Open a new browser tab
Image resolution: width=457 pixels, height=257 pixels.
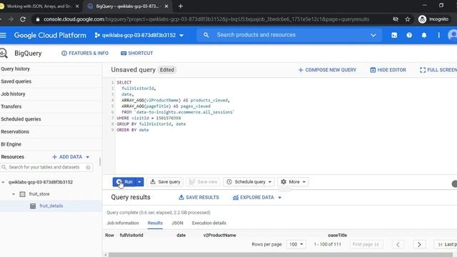pyautogui.click(x=181, y=6)
